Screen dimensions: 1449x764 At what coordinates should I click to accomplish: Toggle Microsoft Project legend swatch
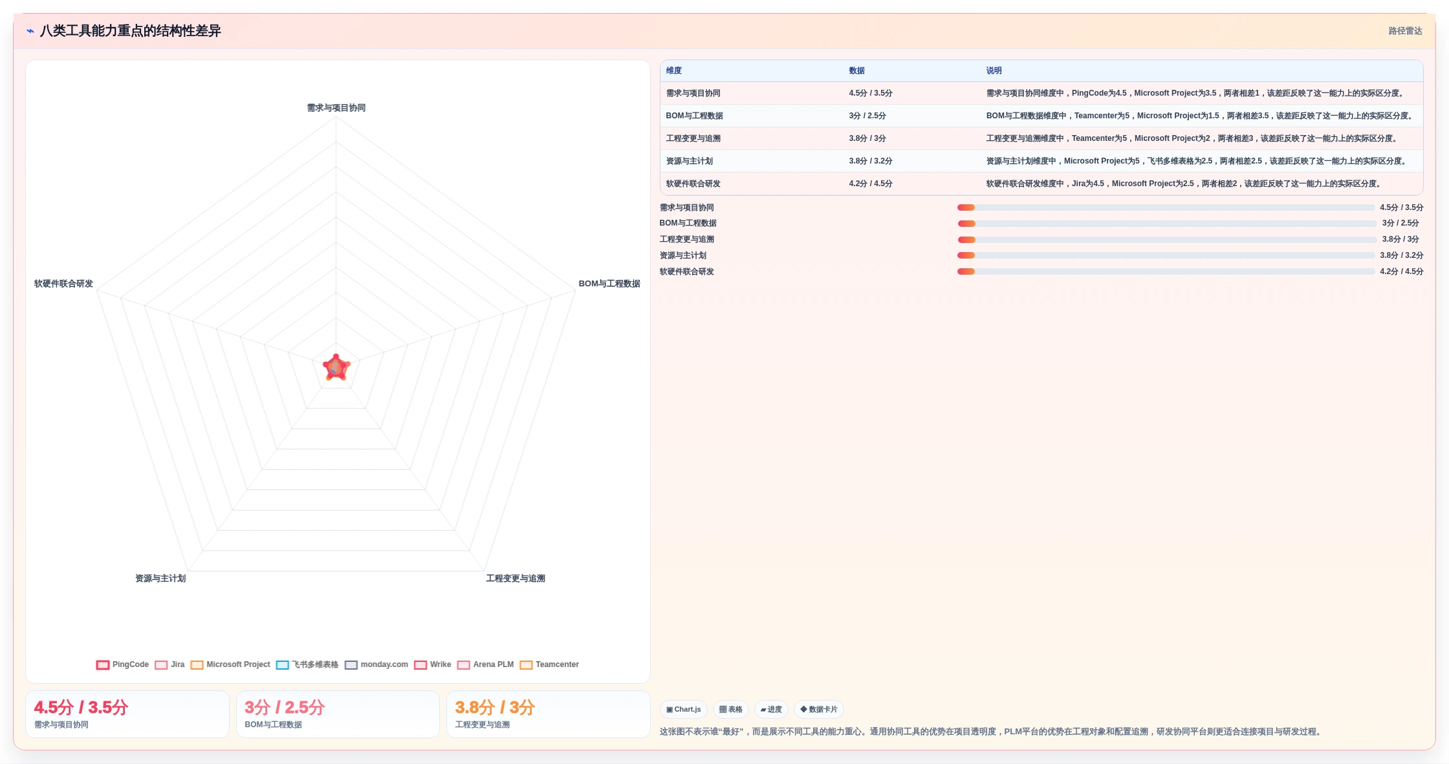pyautogui.click(x=197, y=665)
